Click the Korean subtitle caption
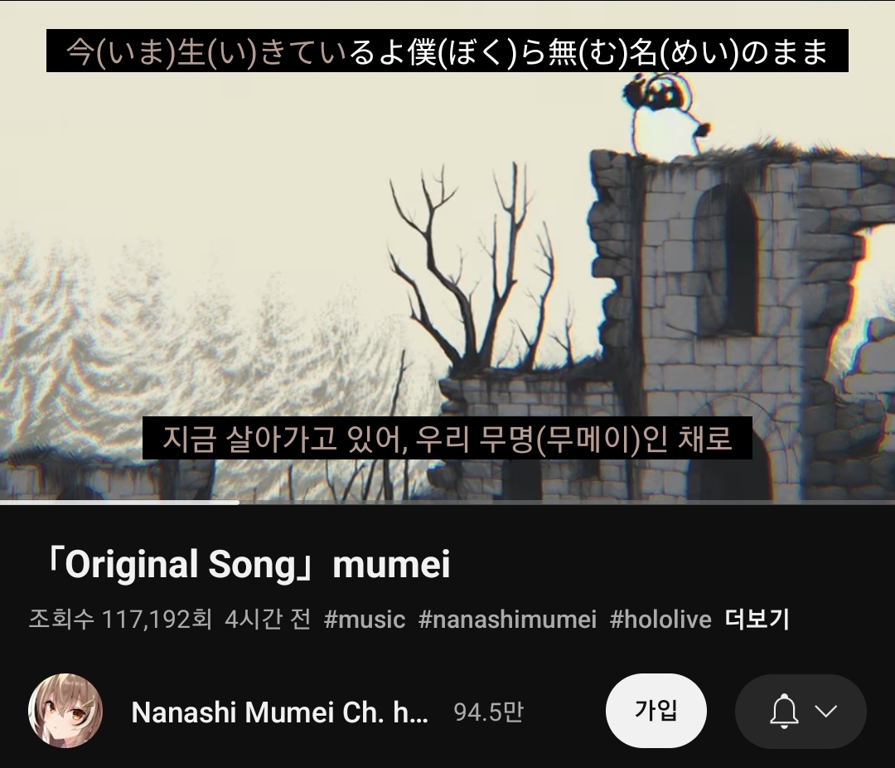Screen dimensions: 895x768 click(x=447, y=438)
